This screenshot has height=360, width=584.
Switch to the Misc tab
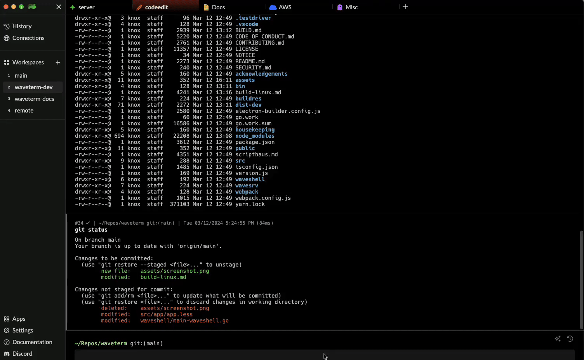point(366,7)
